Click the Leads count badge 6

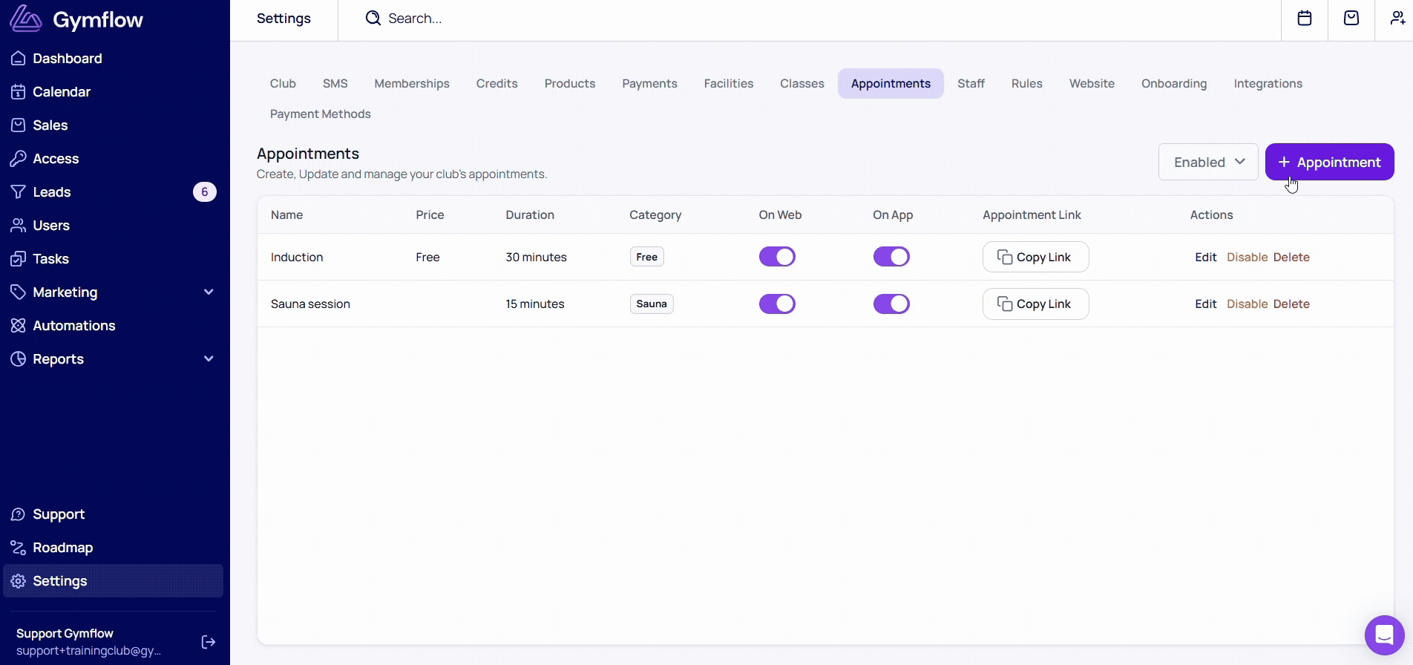click(205, 192)
